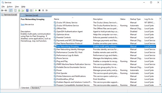
Task: Select gear icon of Power service
Action: pyautogui.click(x=55, y=70)
